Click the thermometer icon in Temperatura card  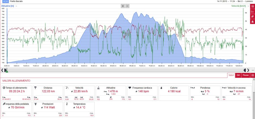pos(67,104)
